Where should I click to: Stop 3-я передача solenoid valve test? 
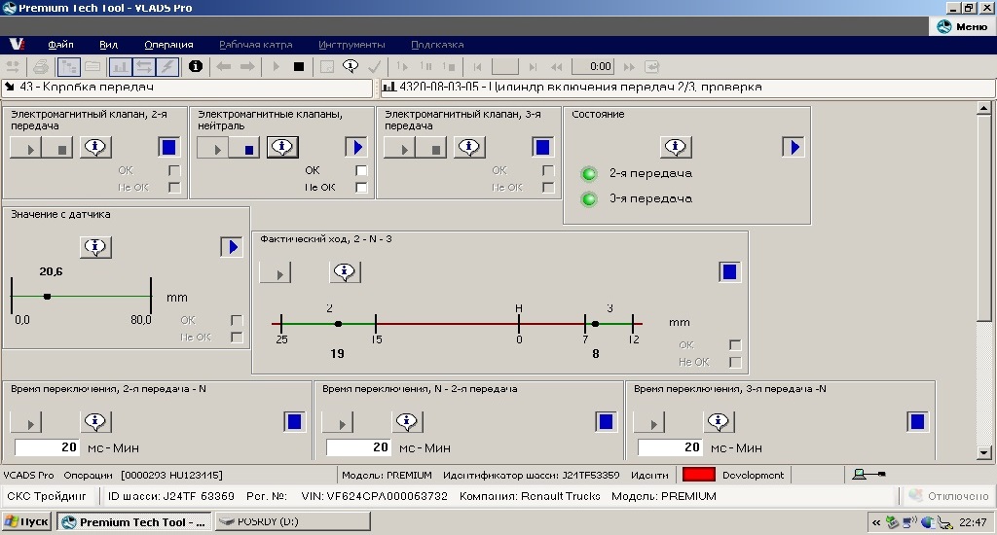[431, 148]
